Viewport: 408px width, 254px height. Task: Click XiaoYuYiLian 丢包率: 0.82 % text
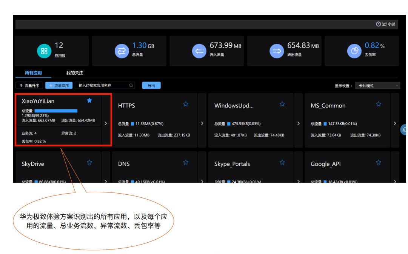(34, 141)
